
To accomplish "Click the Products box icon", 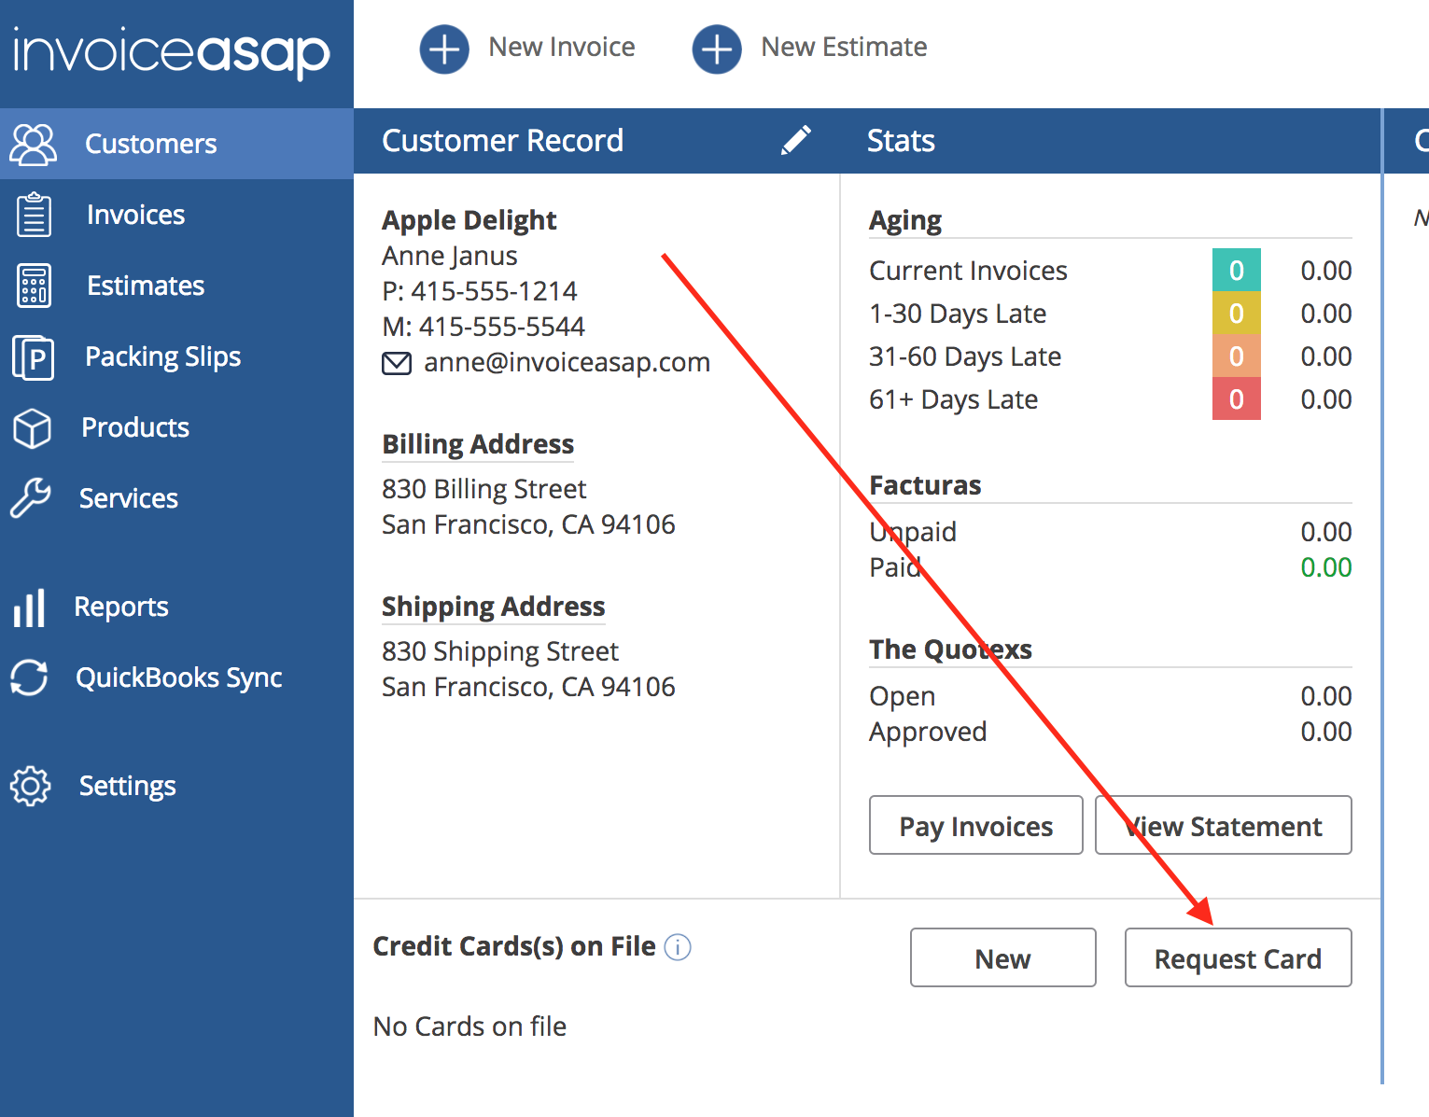I will (33, 428).
